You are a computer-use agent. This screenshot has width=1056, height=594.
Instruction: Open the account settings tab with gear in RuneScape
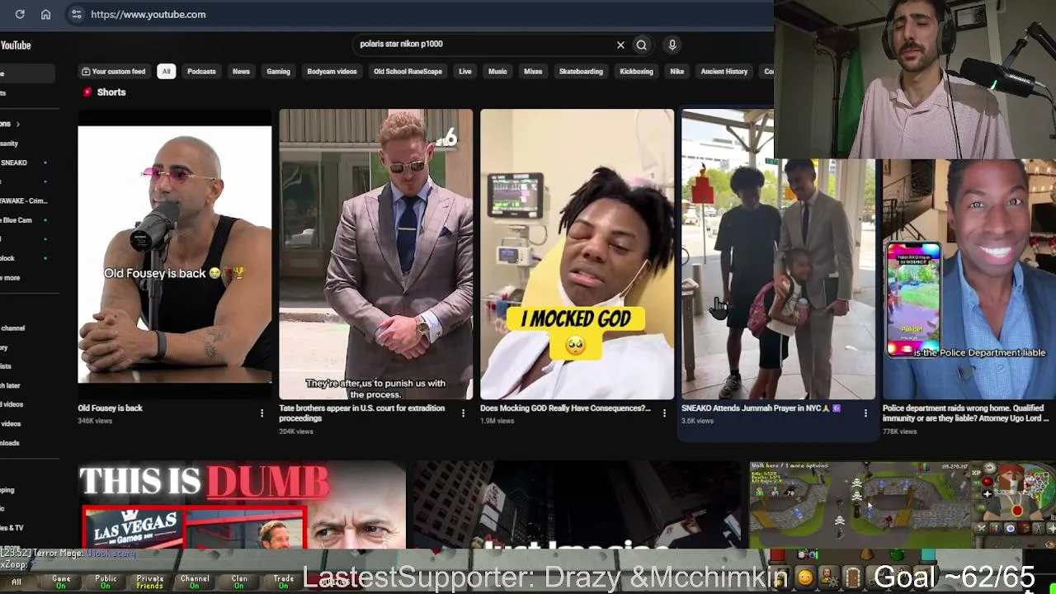coord(828,577)
